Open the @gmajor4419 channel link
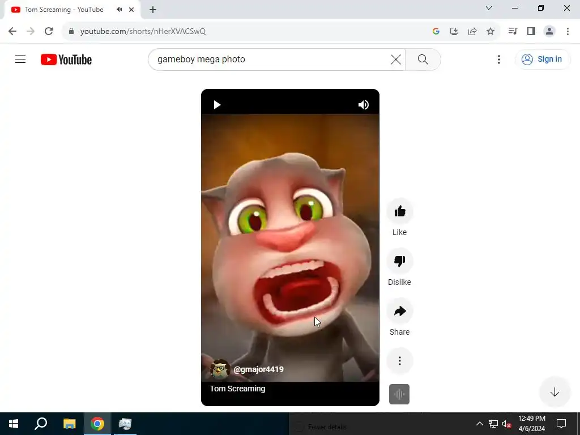 pyautogui.click(x=258, y=369)
